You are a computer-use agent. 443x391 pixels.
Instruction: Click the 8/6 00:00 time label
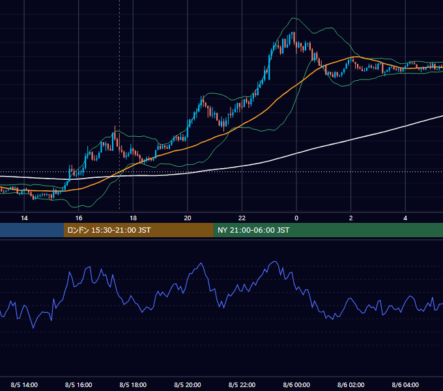296,384
